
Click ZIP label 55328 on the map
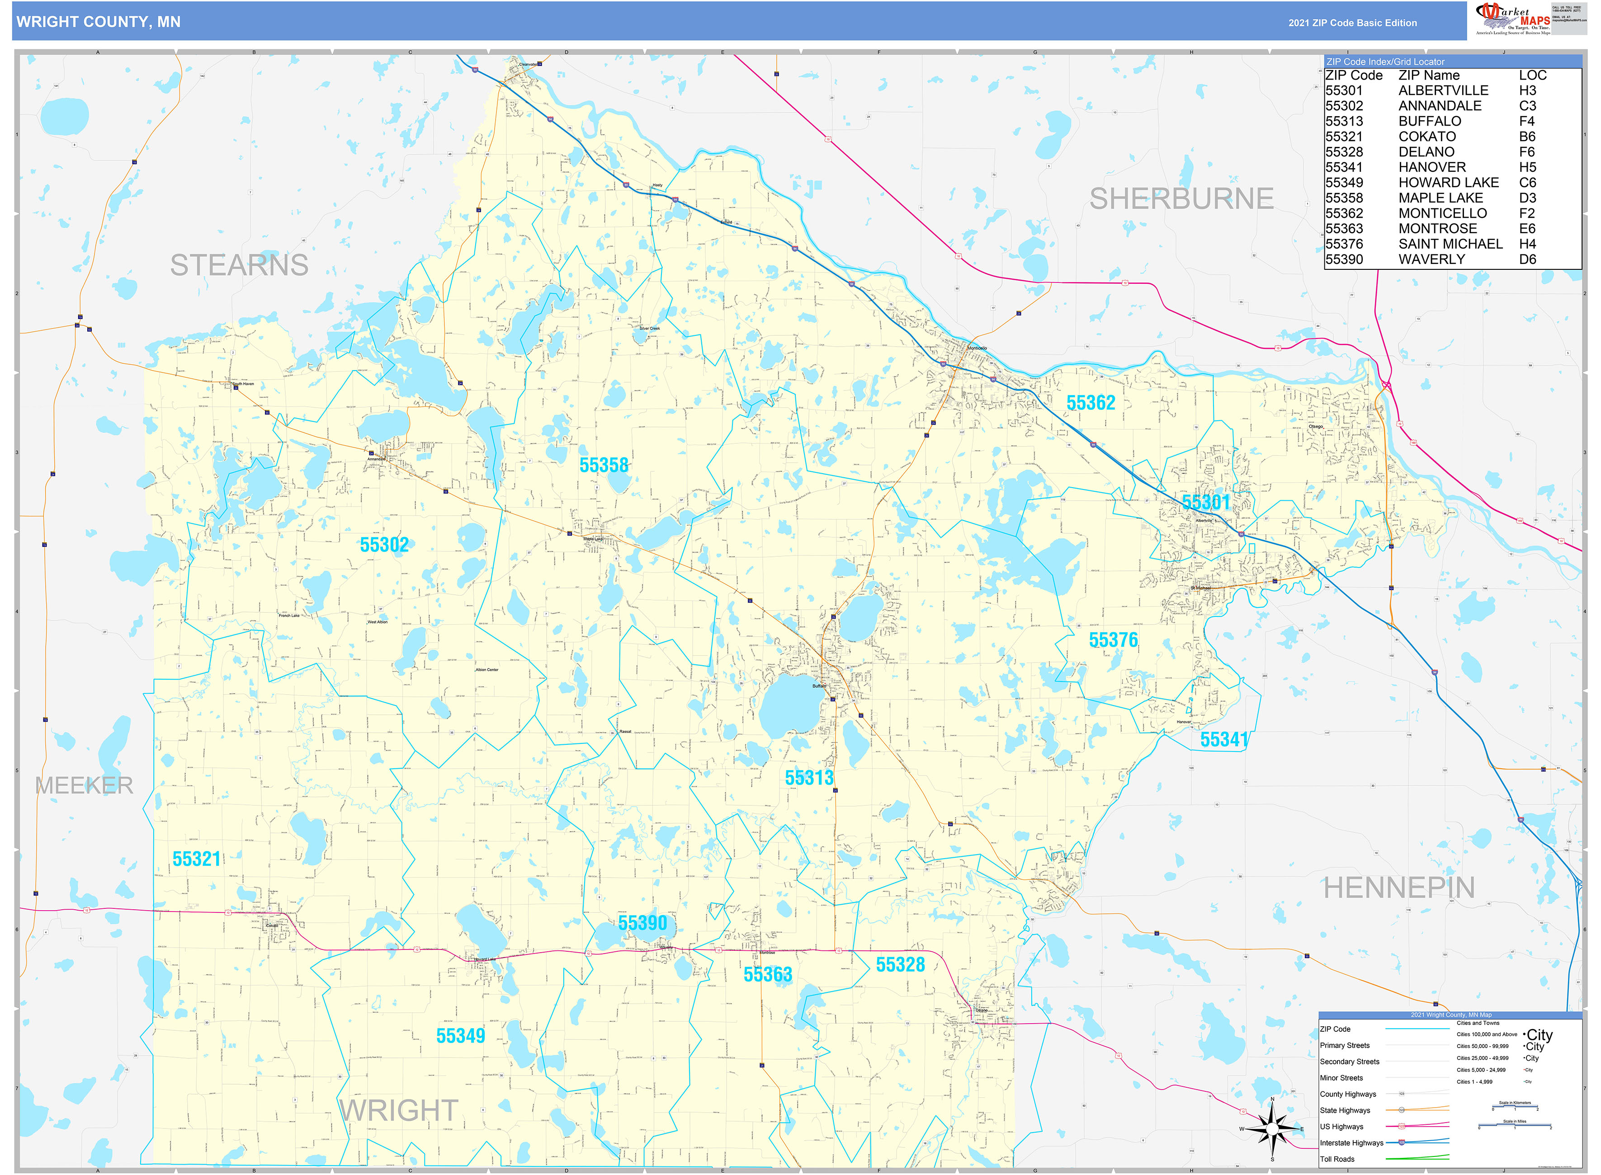point(900,964)
